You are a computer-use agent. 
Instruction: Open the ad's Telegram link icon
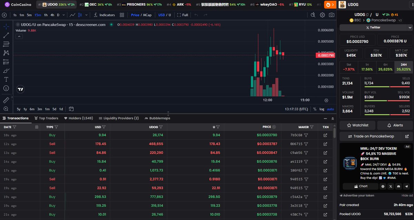tap(406, 186)
